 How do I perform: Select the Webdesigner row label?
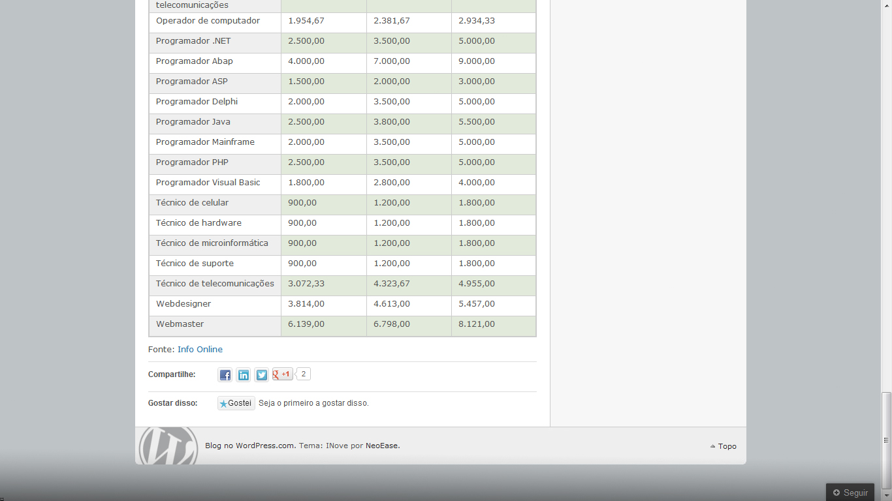tap(183, 304)
